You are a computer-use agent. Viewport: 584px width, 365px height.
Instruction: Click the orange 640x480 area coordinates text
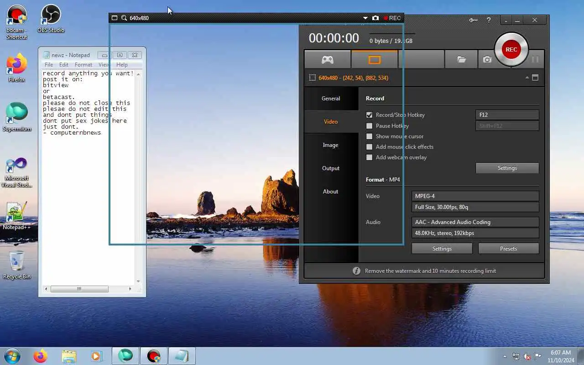(x=354, y=78)
